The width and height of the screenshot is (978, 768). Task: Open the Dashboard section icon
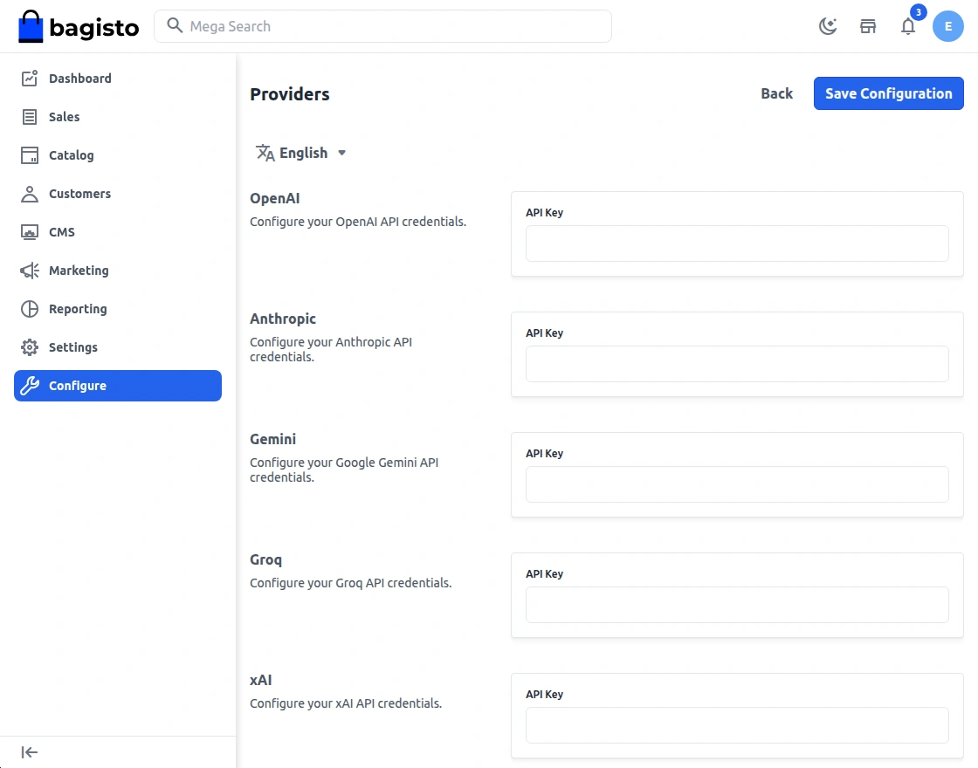point(29,78)
